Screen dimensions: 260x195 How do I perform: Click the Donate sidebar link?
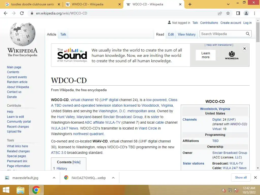tap(12, 97)
